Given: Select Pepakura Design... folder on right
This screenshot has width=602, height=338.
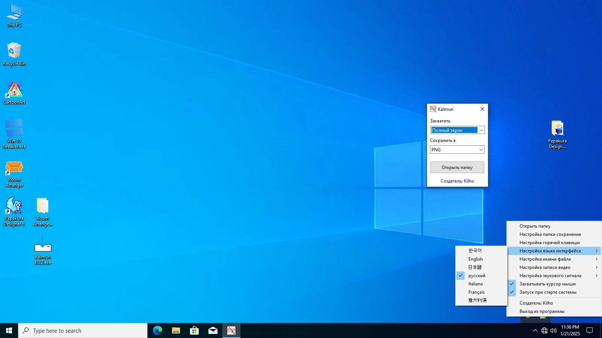Looking at the screenshot, I should pos(557,134).
